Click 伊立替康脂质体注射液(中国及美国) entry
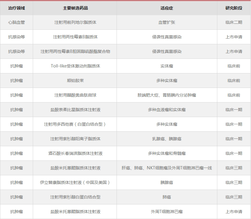This screenshot has width=251, height=219. point(75,182)
